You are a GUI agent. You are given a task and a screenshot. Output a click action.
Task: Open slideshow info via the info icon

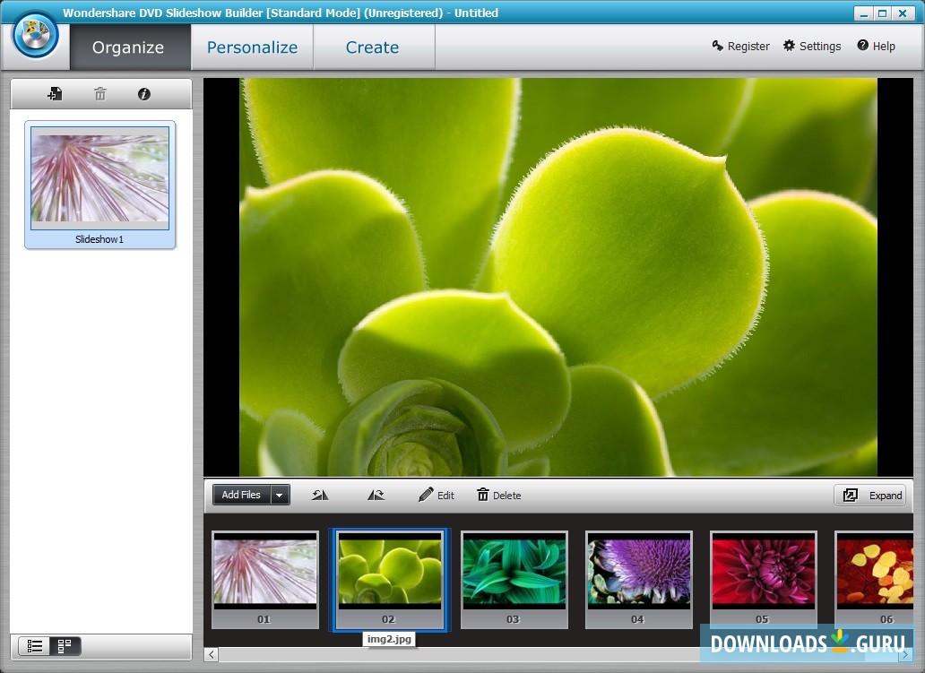143,93
